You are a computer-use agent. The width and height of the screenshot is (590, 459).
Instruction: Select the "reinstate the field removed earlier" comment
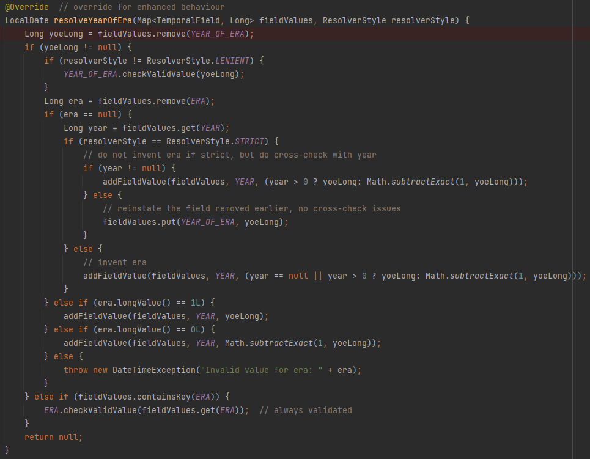(252, 209)
